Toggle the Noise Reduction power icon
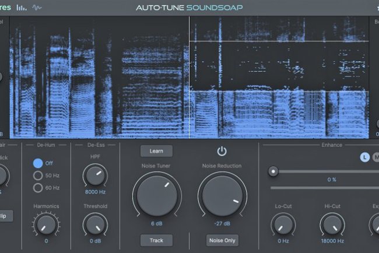The height and width of the screenshot is (253, 379). [x=222, y=152]
